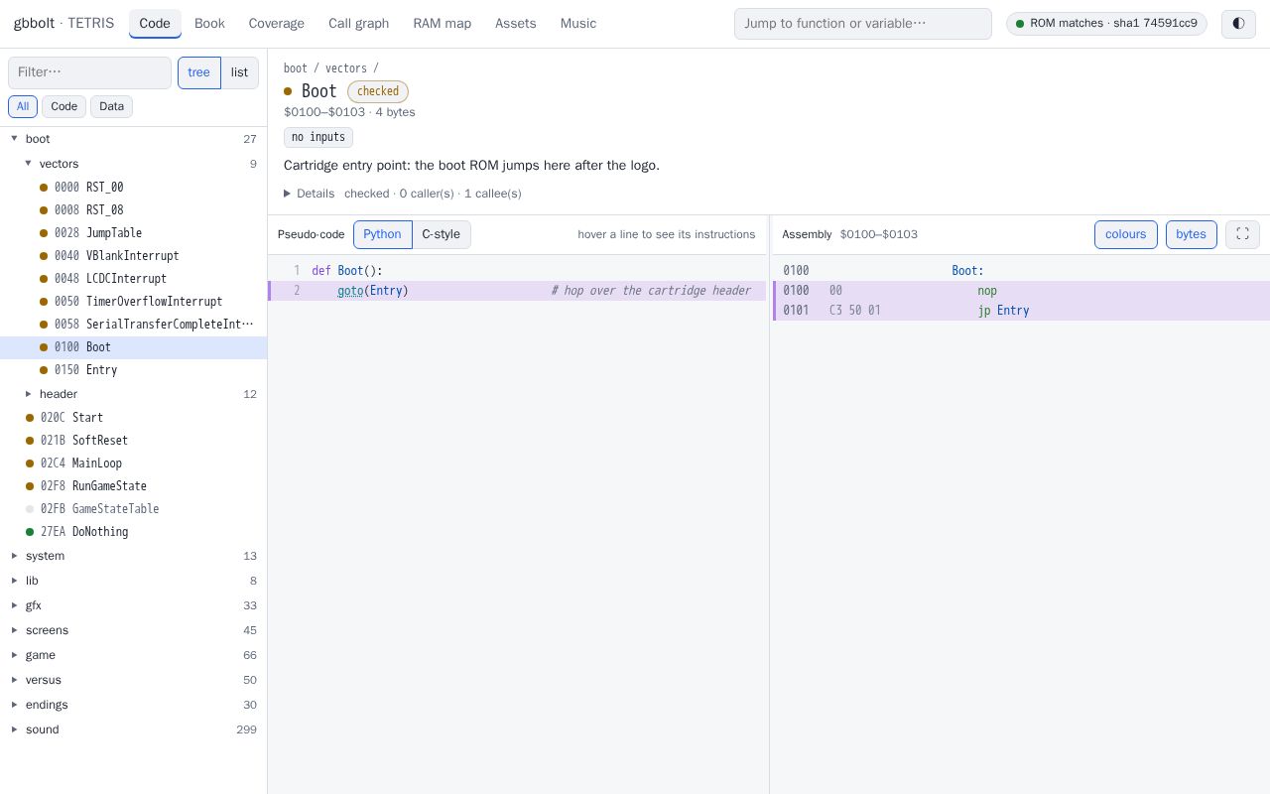Select 02C4 MainLoop in the tree

133,463
